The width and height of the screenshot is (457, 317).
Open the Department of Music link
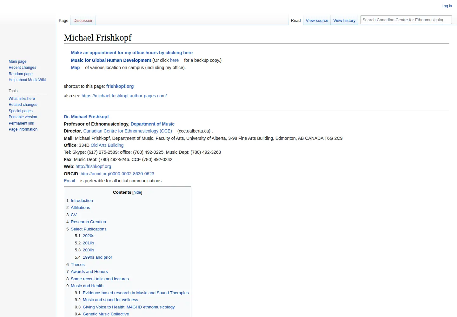pos(152,124)
